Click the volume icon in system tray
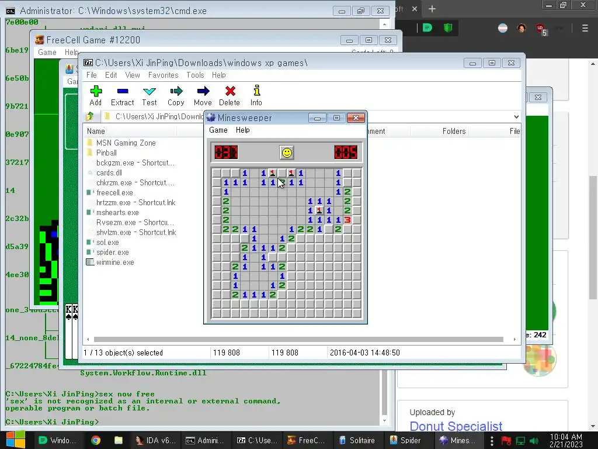This screenshot has width=598, height=449. point(534,441)
